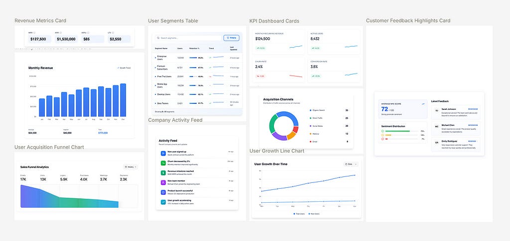Click the purple New team member icon

[x=163, y=182]
